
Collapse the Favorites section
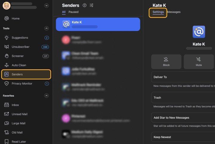(x=46, y=96)
